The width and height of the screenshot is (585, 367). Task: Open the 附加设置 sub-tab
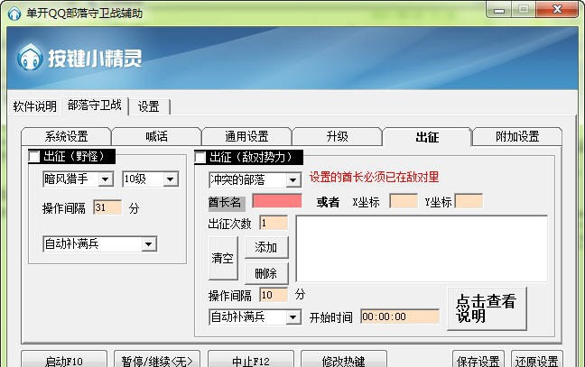point(517,137)
